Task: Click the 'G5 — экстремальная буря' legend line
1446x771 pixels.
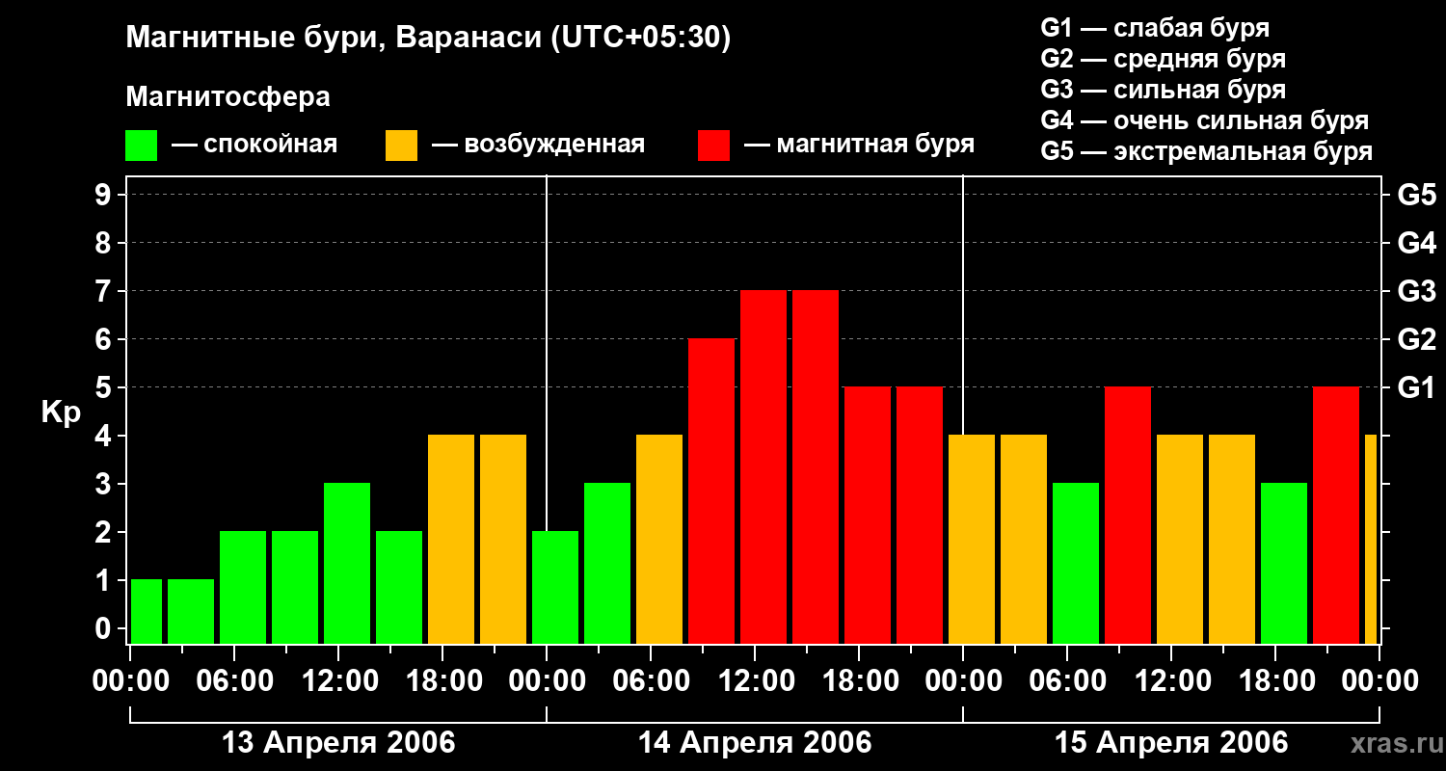Action: (x=1206, y=151)
